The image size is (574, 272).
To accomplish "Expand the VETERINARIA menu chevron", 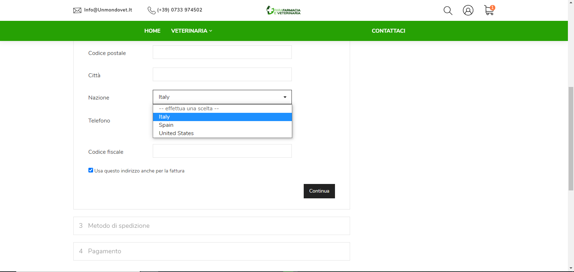I will pyautogui.click(x=211, y=31).
